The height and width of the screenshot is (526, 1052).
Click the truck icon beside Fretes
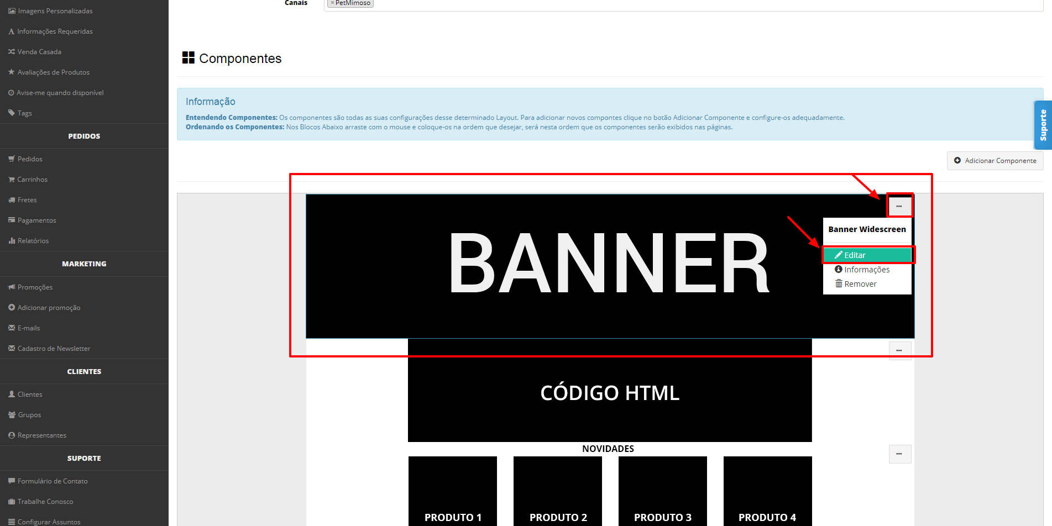pos(12,200)
